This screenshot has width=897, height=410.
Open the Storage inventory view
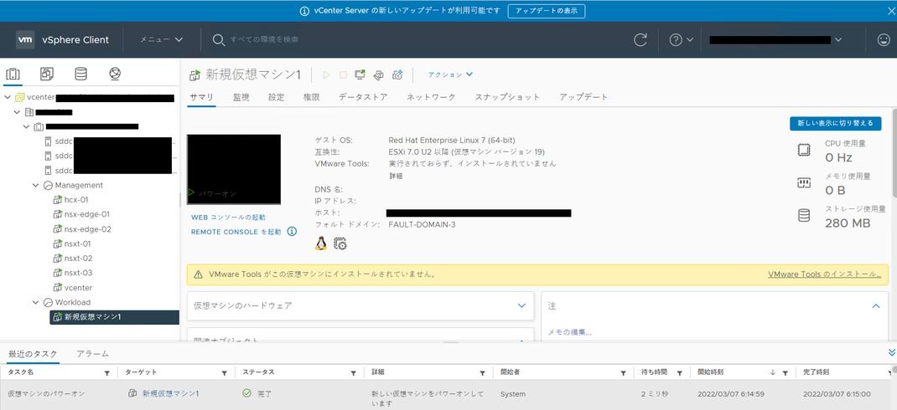point(80,74)
